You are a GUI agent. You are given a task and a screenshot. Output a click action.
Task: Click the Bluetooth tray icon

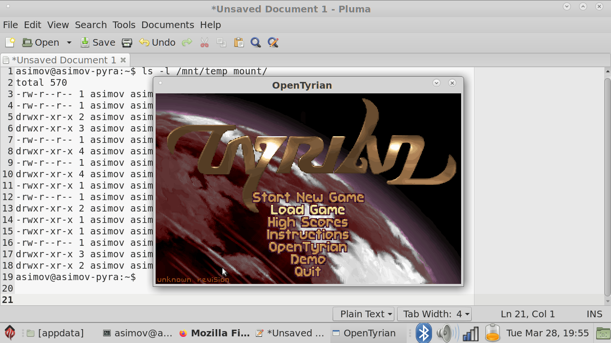click(x=423, y=333)
